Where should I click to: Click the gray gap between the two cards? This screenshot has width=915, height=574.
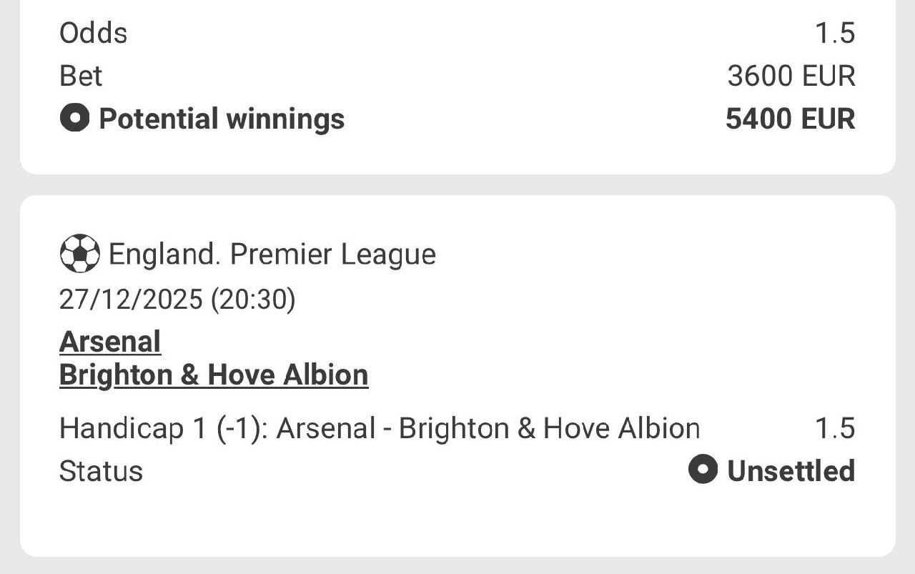pyautogui.click(x=457, y=184)
